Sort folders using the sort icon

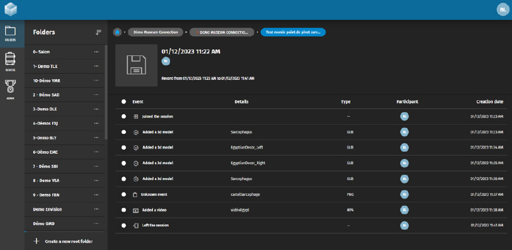[98, 32]
